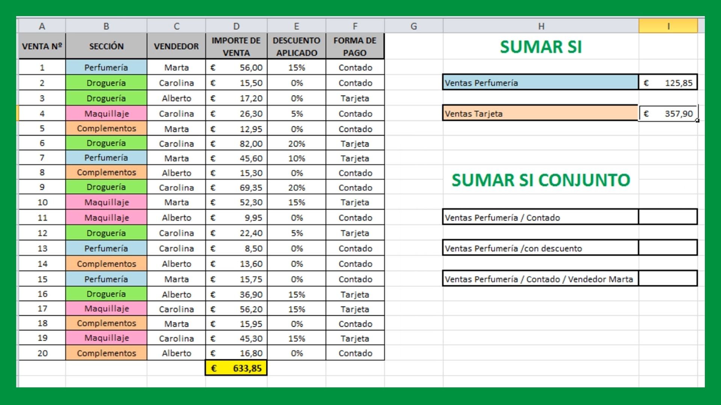
Task: Select the Ventas Tarjeta label cell
Action: tap(541, 113)
